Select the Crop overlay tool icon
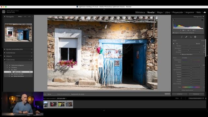Viewport: 208px width, 117px height. [x=182, y=37]
